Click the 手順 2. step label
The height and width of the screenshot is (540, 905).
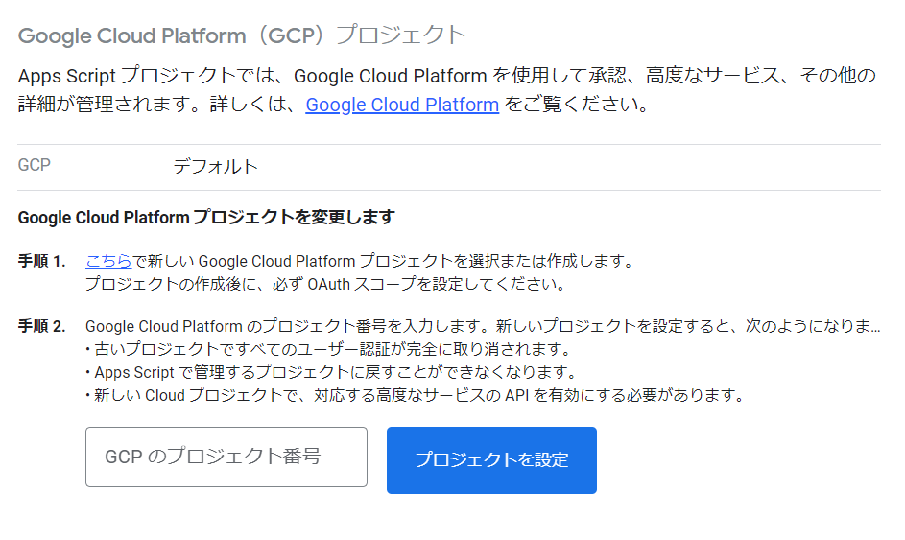click(x=41, y=326)
